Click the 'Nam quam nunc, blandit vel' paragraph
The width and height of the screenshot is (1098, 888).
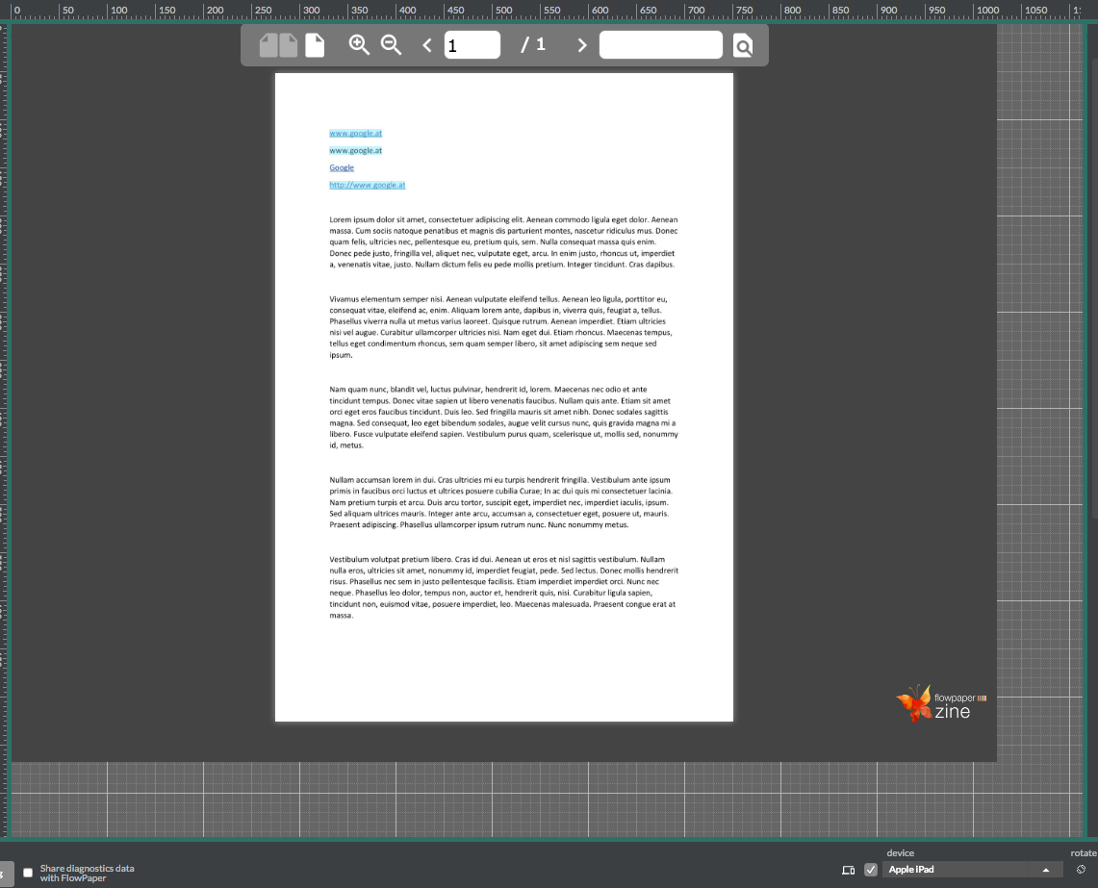503,418
